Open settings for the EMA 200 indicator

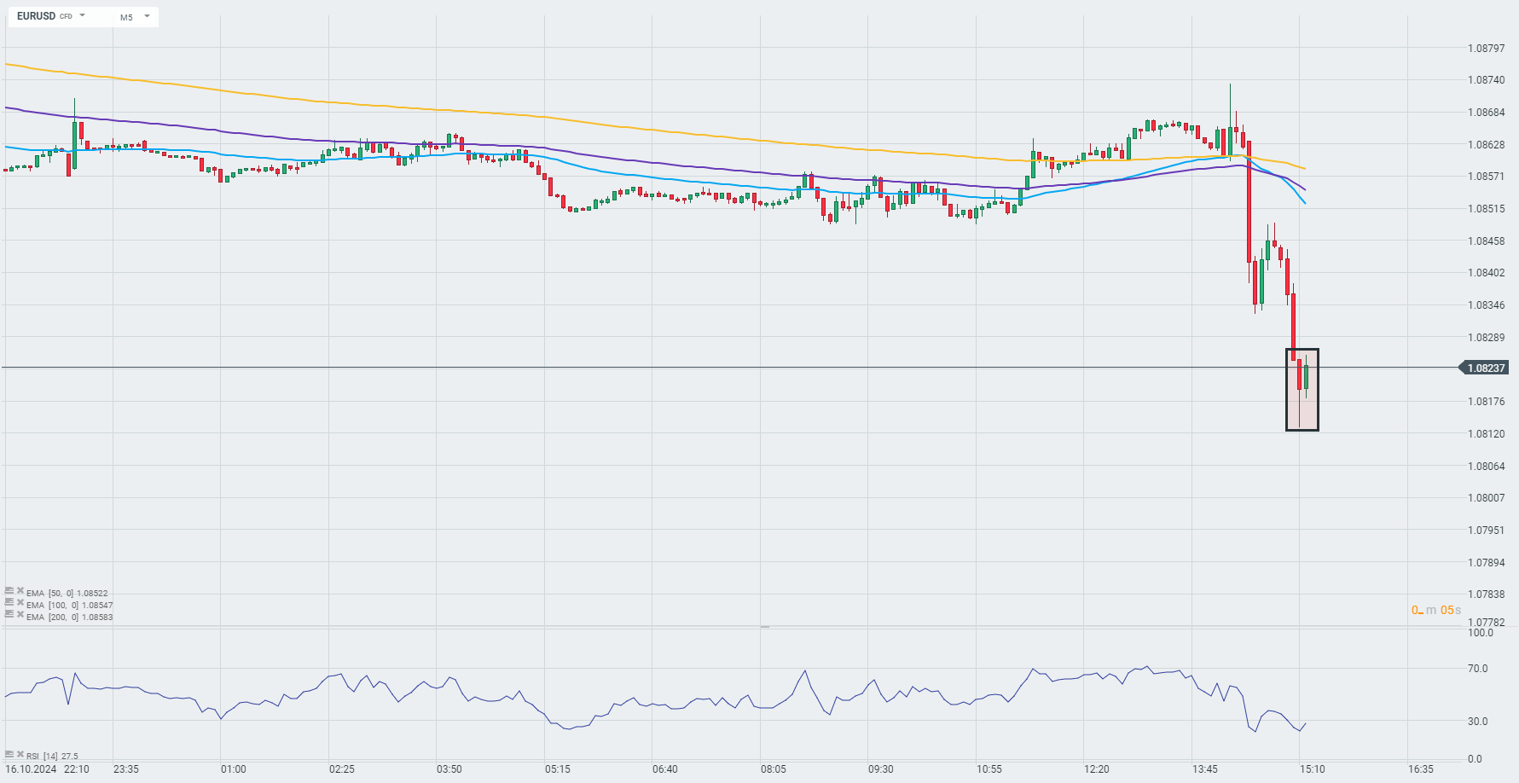9,614
